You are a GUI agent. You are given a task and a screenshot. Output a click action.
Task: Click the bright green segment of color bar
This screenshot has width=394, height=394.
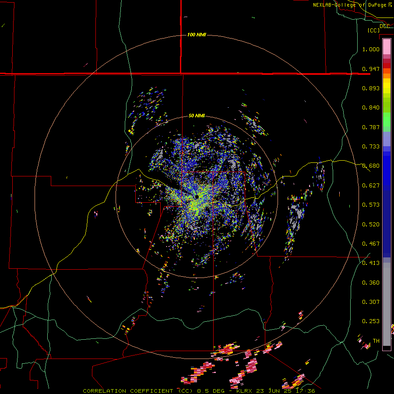pyautogui.click(x=387, y=120)
